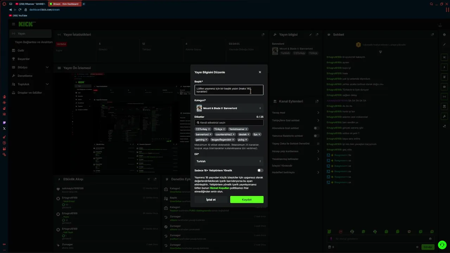This screenshot has height=253, width=450.
Task: Open X icon in browser sidebar
Action: (4, 129)
